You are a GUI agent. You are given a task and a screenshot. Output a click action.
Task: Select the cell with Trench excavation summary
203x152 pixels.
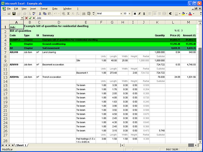(x=59, y=77)
